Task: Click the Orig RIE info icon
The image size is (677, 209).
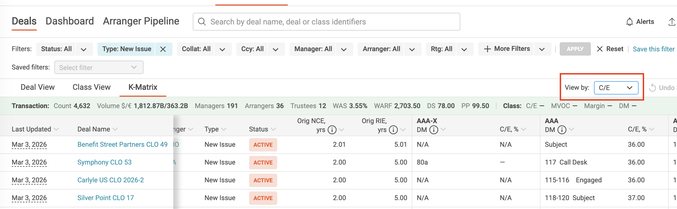Action: 393,130
